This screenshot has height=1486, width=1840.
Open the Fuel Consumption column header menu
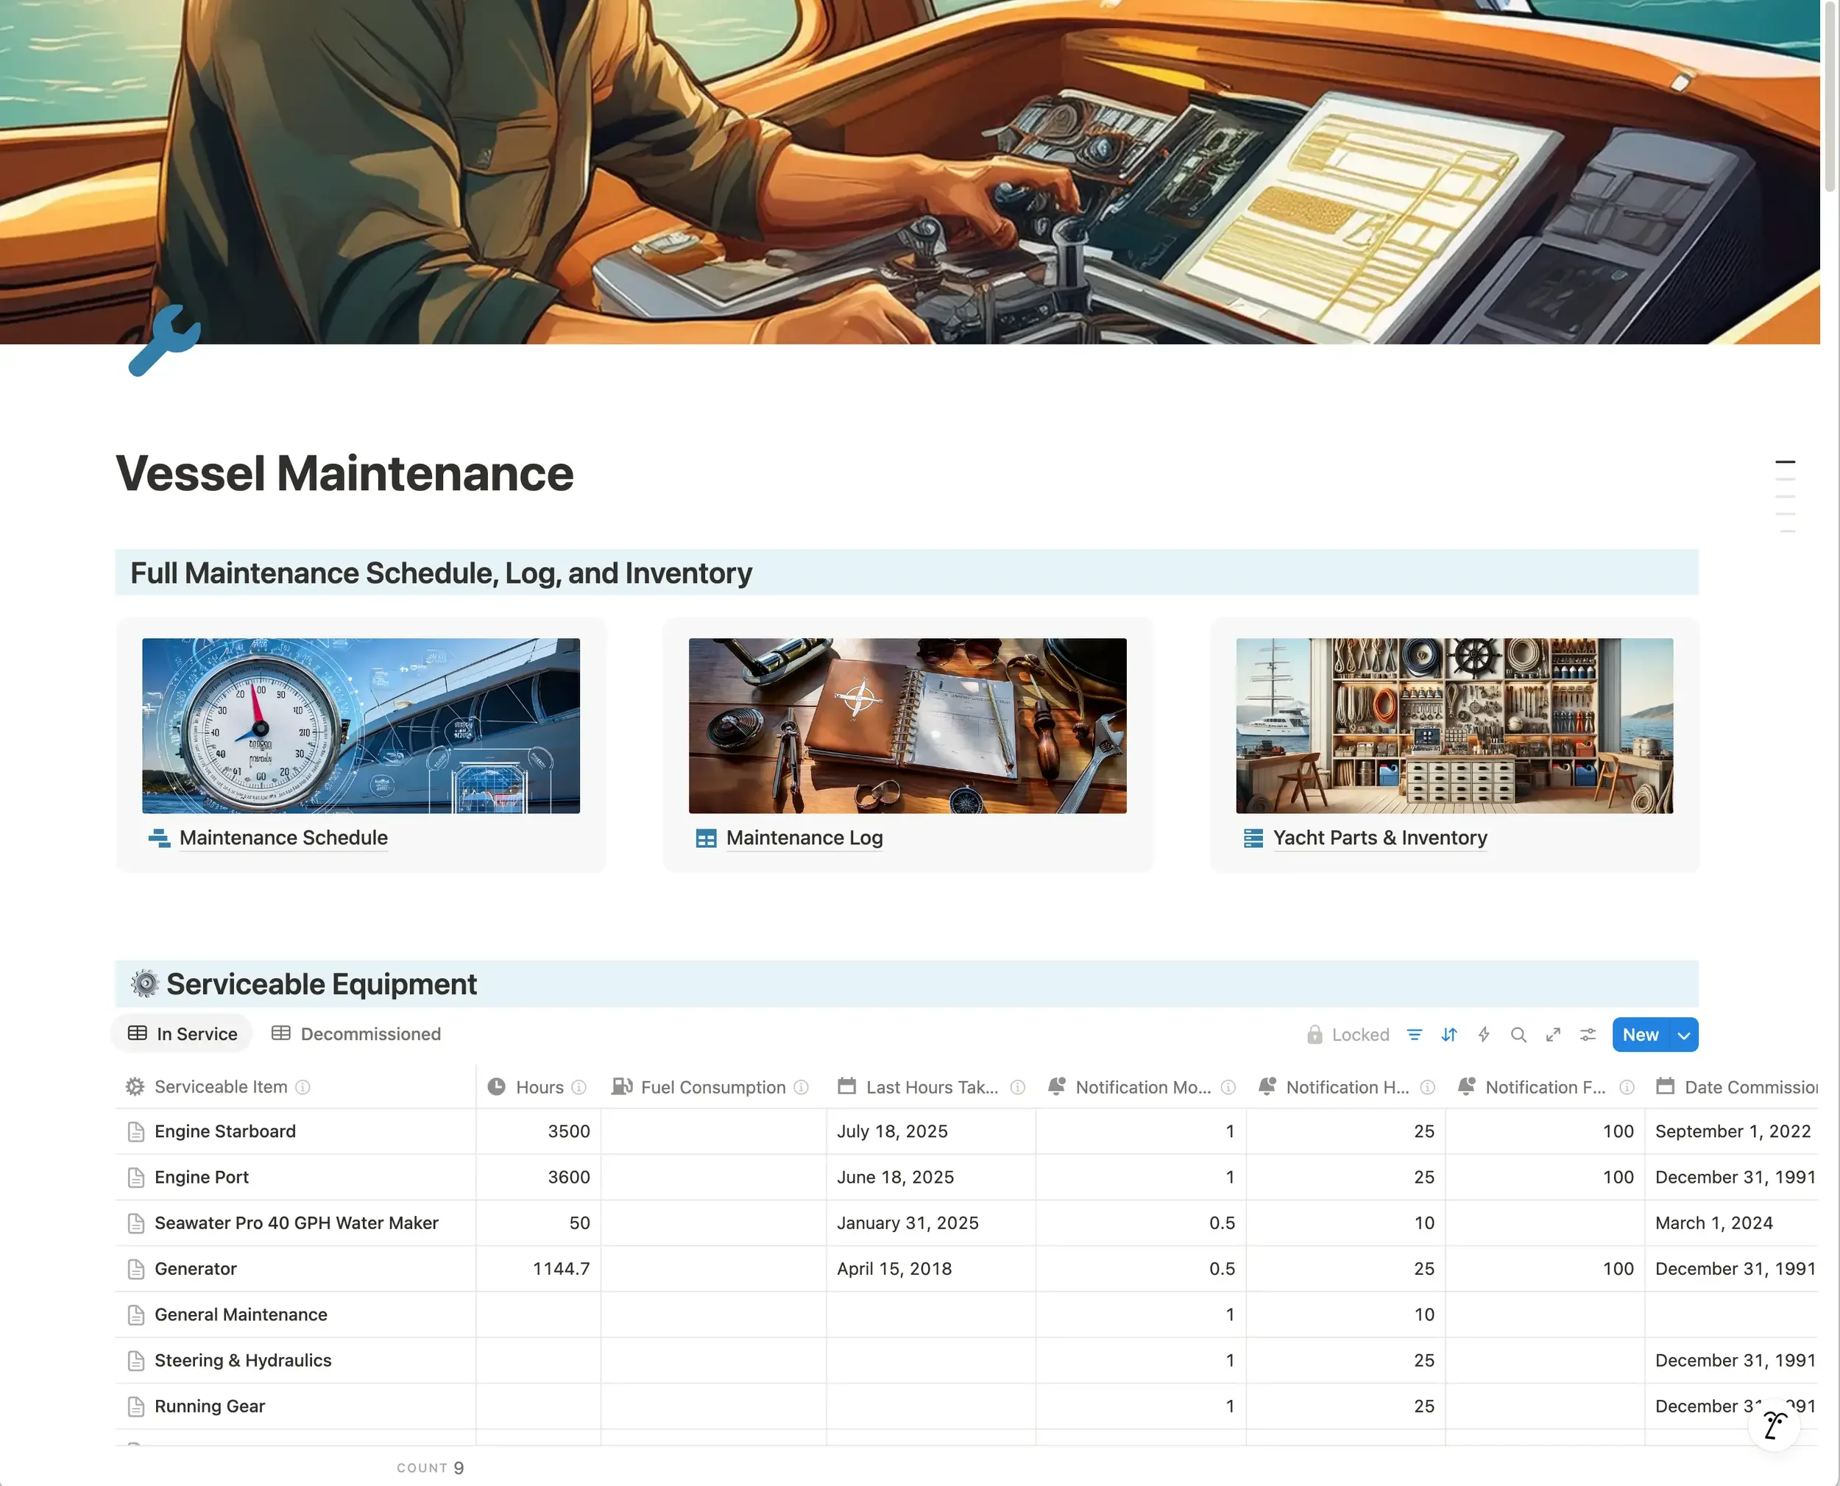click(712, 1087)
